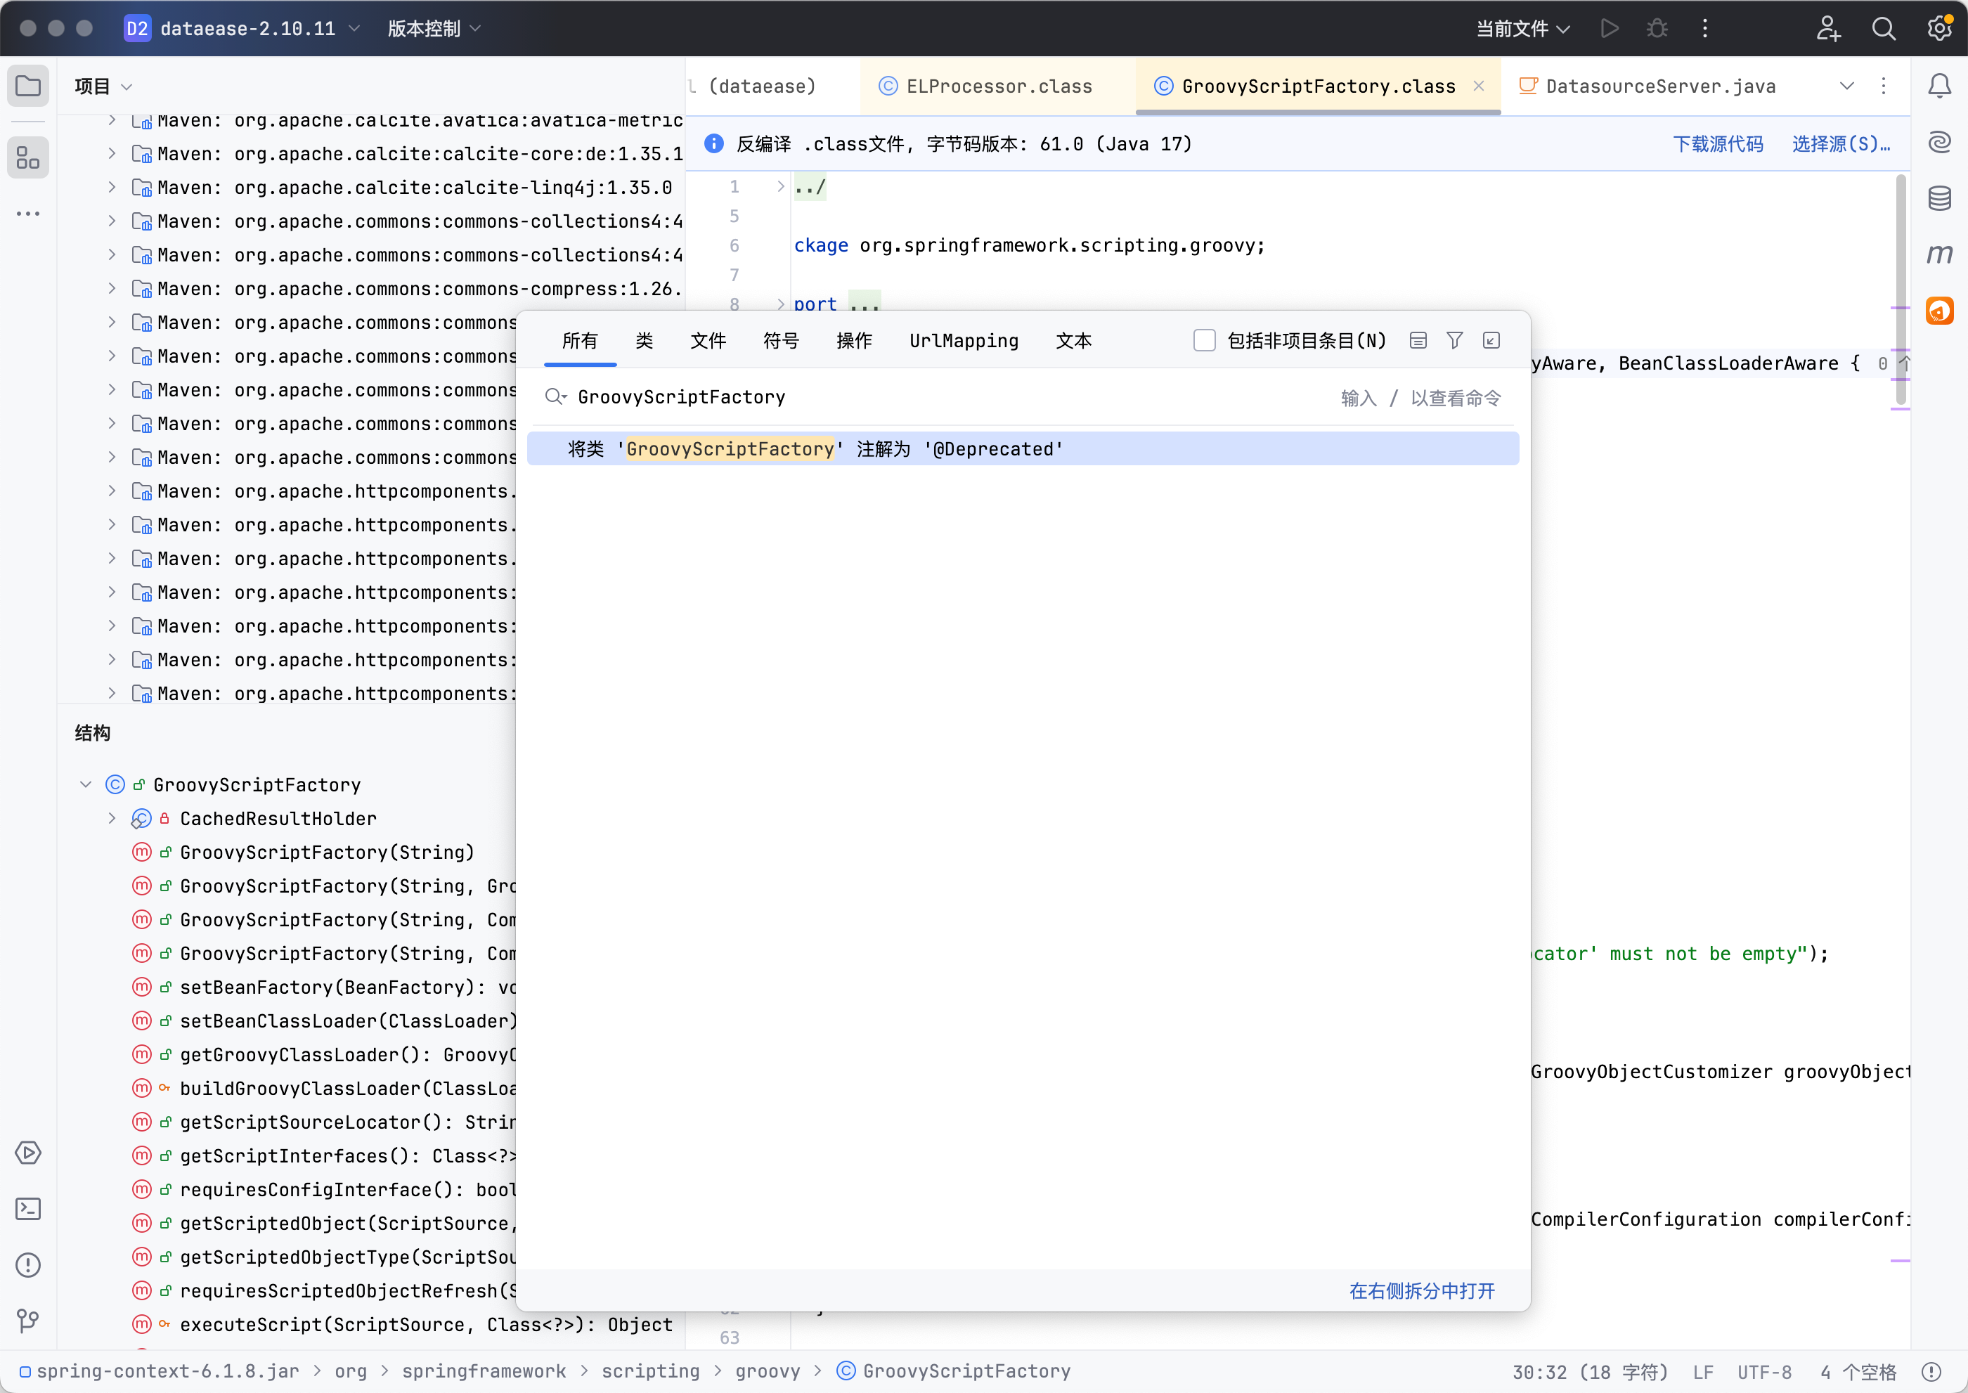Expand folded import block on line 8
1968x1393 pixels.
(780, 304)
